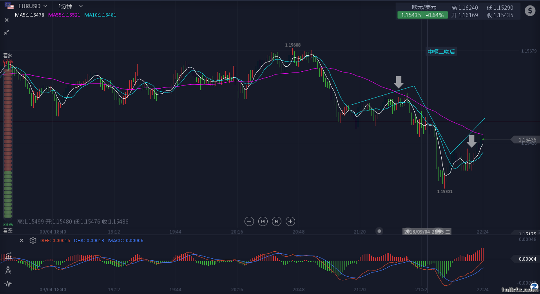Click the current price tag 1.15435 on axis

(x=526, y=140)
